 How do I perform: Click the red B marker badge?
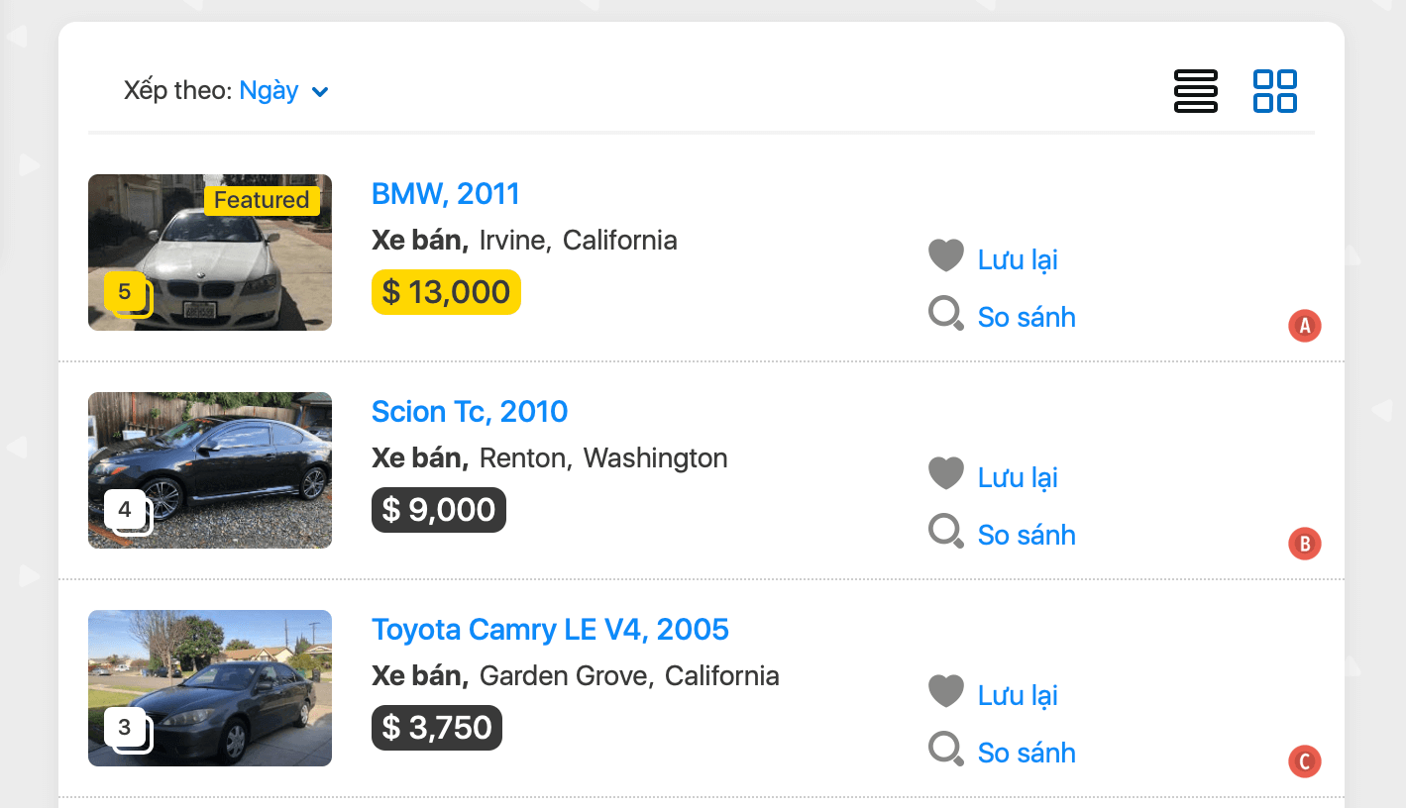pos(1304,544)
